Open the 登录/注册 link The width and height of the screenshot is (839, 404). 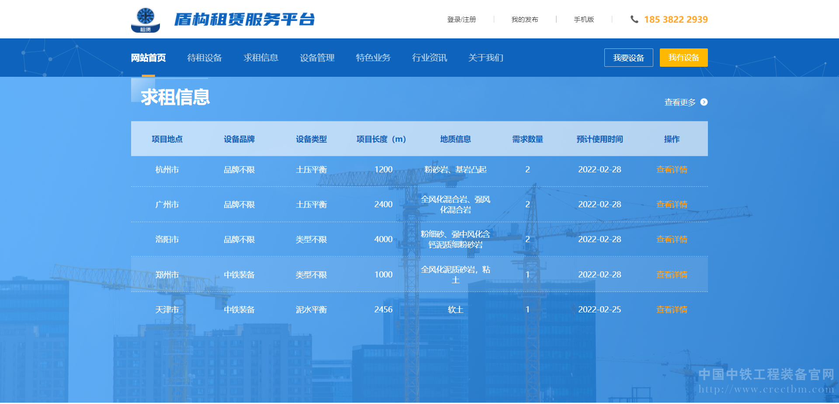pyautogui.click(x=461, y=20)
